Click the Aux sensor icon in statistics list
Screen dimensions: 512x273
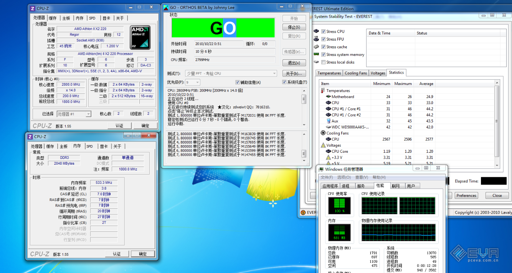(x=328, y=121)
